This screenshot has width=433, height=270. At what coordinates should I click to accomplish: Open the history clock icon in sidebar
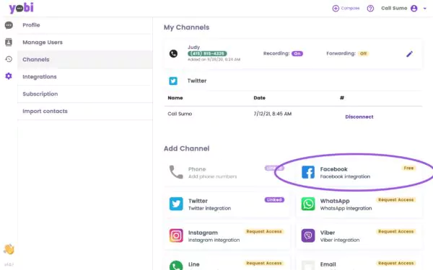[x=9, y=59]
